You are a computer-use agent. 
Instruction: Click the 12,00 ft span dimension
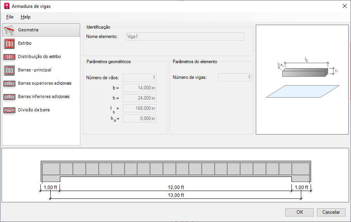[x=176, y=187]
